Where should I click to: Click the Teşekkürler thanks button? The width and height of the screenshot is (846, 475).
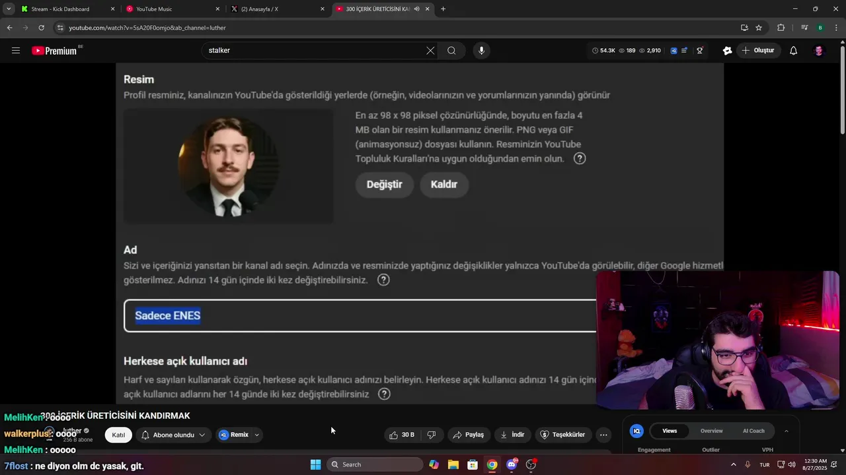click(562, 435)
